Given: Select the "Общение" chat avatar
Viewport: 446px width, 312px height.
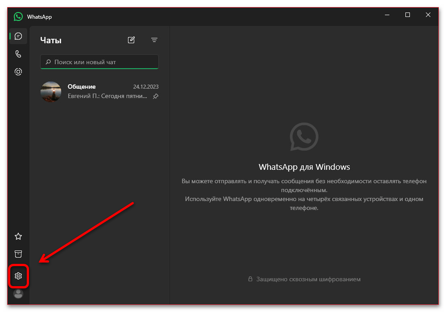Looking at the screenshot, I should coord(51,91).
